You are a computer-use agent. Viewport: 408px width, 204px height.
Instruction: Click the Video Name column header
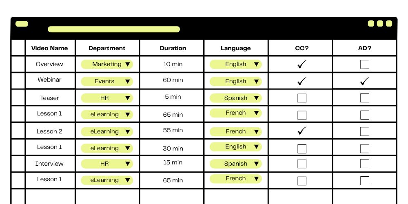49,48
